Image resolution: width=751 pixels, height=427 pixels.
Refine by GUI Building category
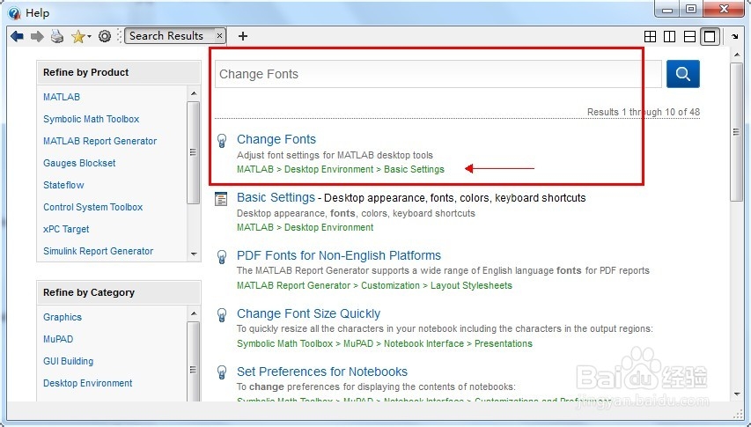[68, 361]
